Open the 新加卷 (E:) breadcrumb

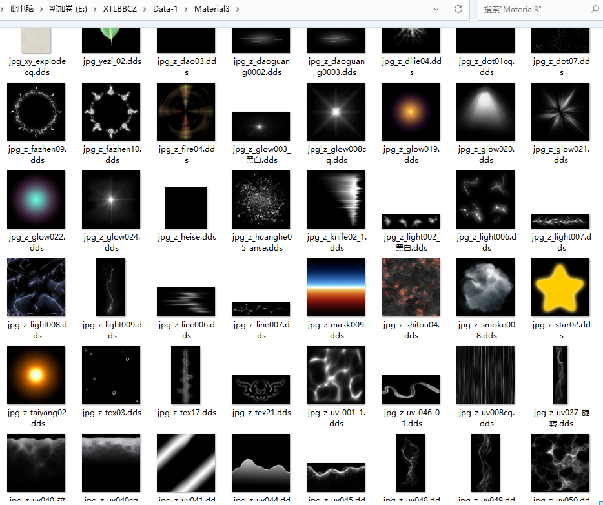pyautogui.click(x=68, y=10)
